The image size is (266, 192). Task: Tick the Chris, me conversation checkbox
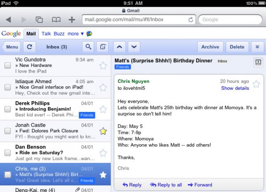[8, 175]
